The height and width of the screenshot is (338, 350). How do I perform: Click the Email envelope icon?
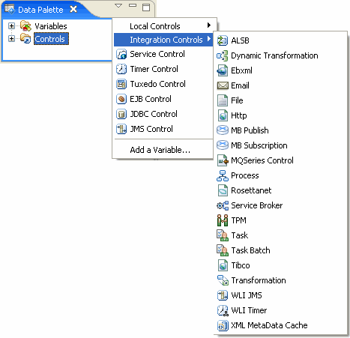(x=223, y=85)
